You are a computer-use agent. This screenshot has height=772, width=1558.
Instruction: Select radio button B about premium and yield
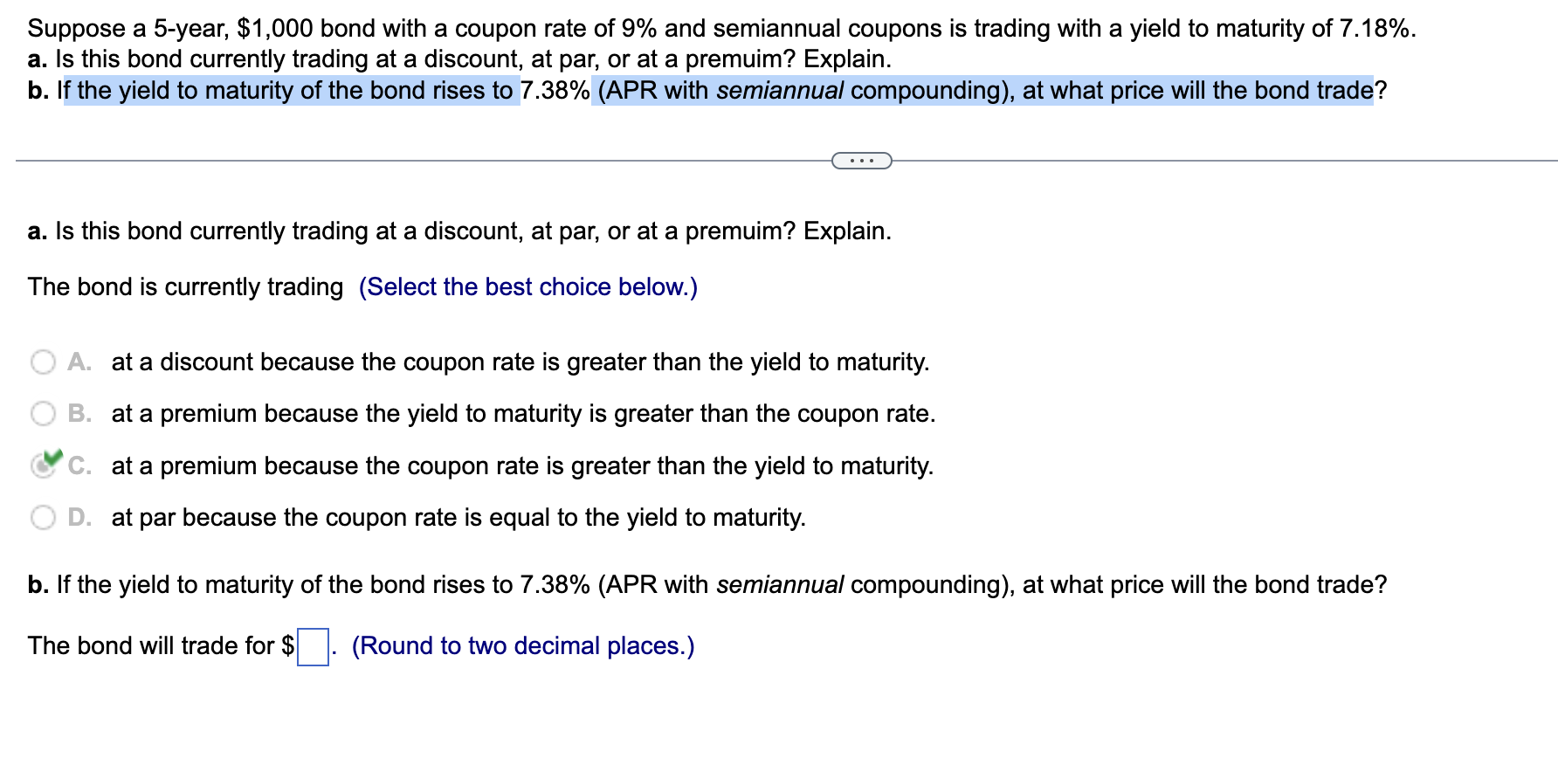(x=43, y=413)
